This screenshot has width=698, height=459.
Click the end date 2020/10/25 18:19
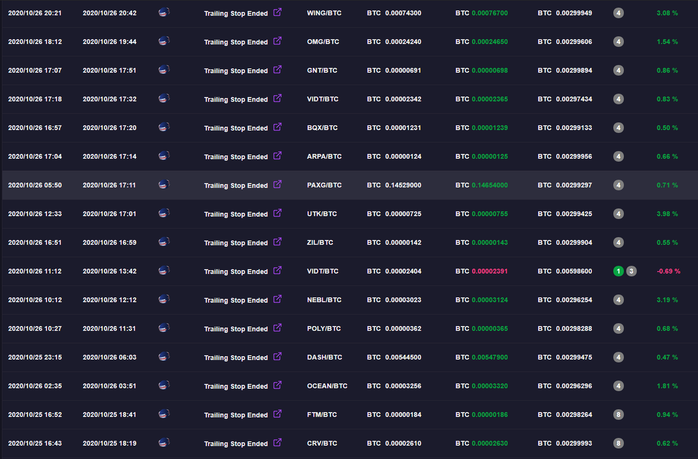pyautogui.click(x=109, y=443)
